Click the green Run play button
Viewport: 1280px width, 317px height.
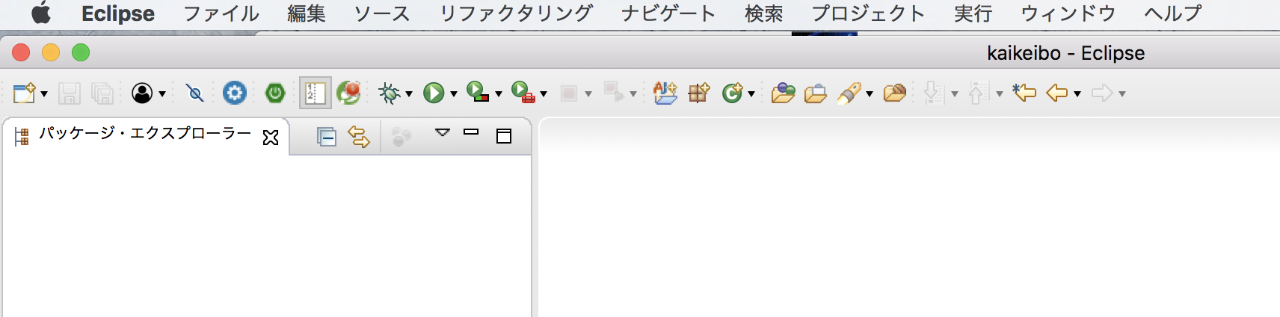point(434,93)
